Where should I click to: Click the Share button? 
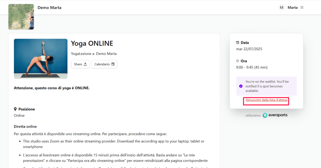(x=80, y=64)
